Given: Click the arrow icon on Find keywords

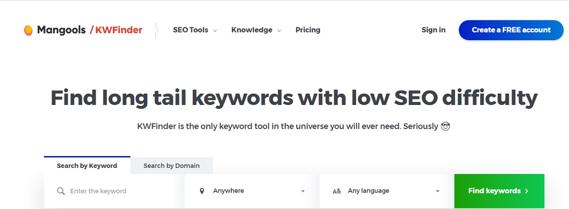Looking at the screenshot, I should point(526,191).
